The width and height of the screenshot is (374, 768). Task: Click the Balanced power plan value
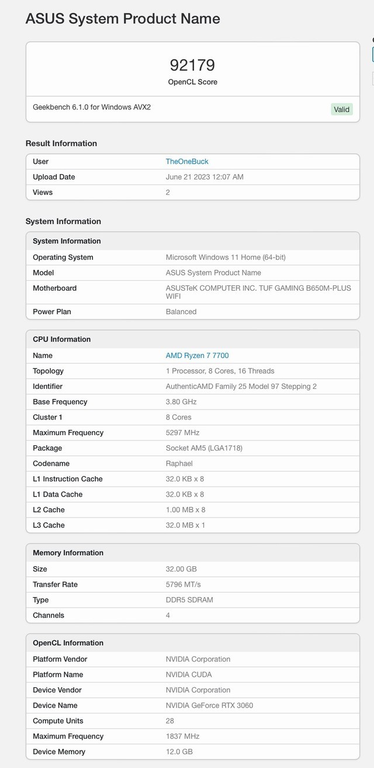[181, 312]
